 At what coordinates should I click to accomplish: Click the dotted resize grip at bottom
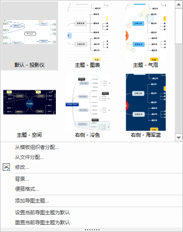[92, 230]
